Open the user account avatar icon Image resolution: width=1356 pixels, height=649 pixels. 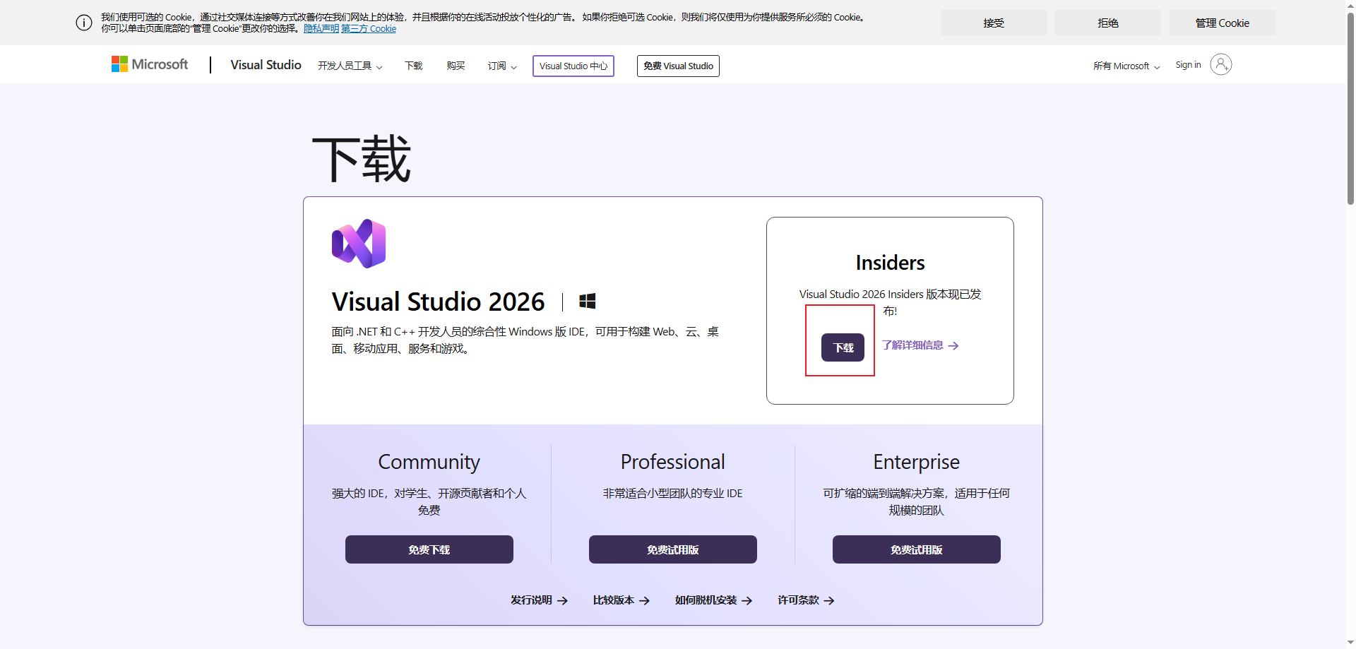(x=1220, y=64)
